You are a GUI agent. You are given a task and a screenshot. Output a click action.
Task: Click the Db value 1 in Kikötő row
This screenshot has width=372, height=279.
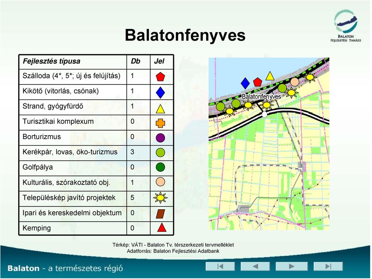[x=132, y=91]
